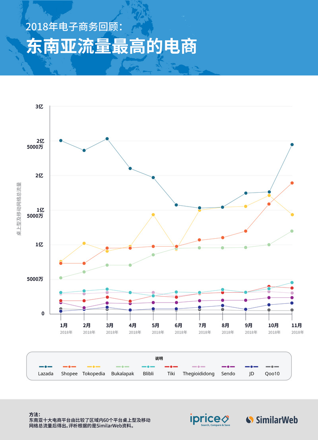Image resolution: width=318 pixels, height=440 pixels.
Task: Click Lazada's February data point
Action: tap(84, 151)
